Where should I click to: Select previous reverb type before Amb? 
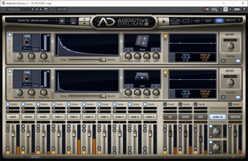pyautogui.click(x=128, y=87)
